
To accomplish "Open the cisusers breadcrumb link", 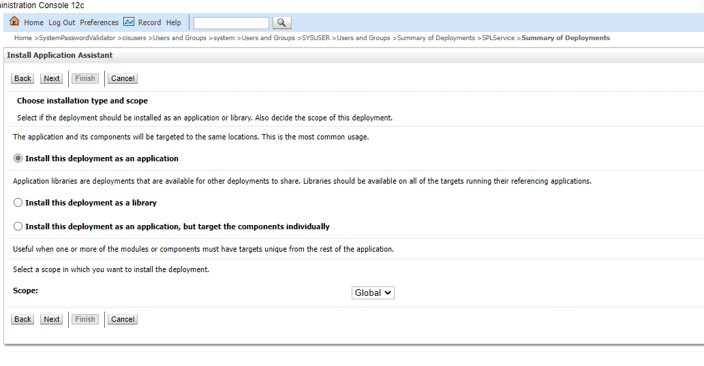I will click(x=134, y=38).
